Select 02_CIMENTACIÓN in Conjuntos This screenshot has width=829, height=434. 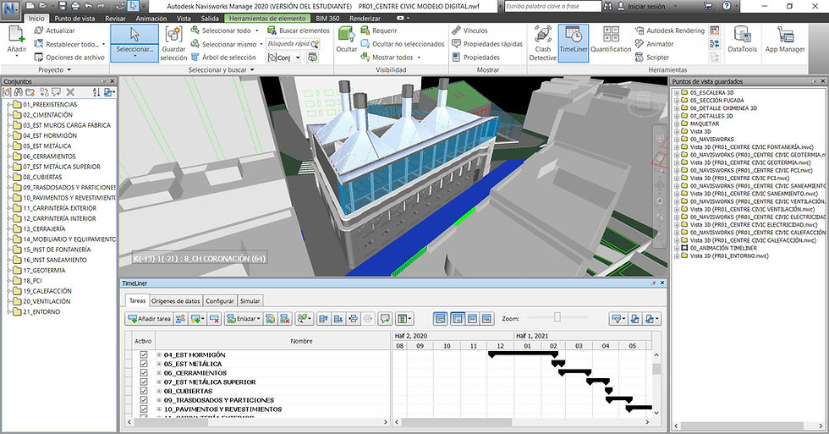[47, 115]
